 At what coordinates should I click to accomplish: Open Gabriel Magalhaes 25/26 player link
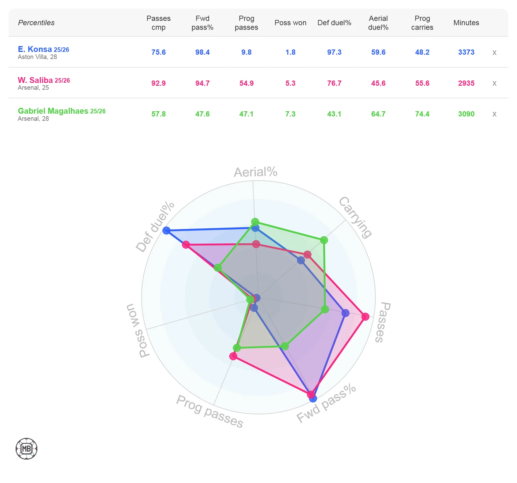coord(62,111)
